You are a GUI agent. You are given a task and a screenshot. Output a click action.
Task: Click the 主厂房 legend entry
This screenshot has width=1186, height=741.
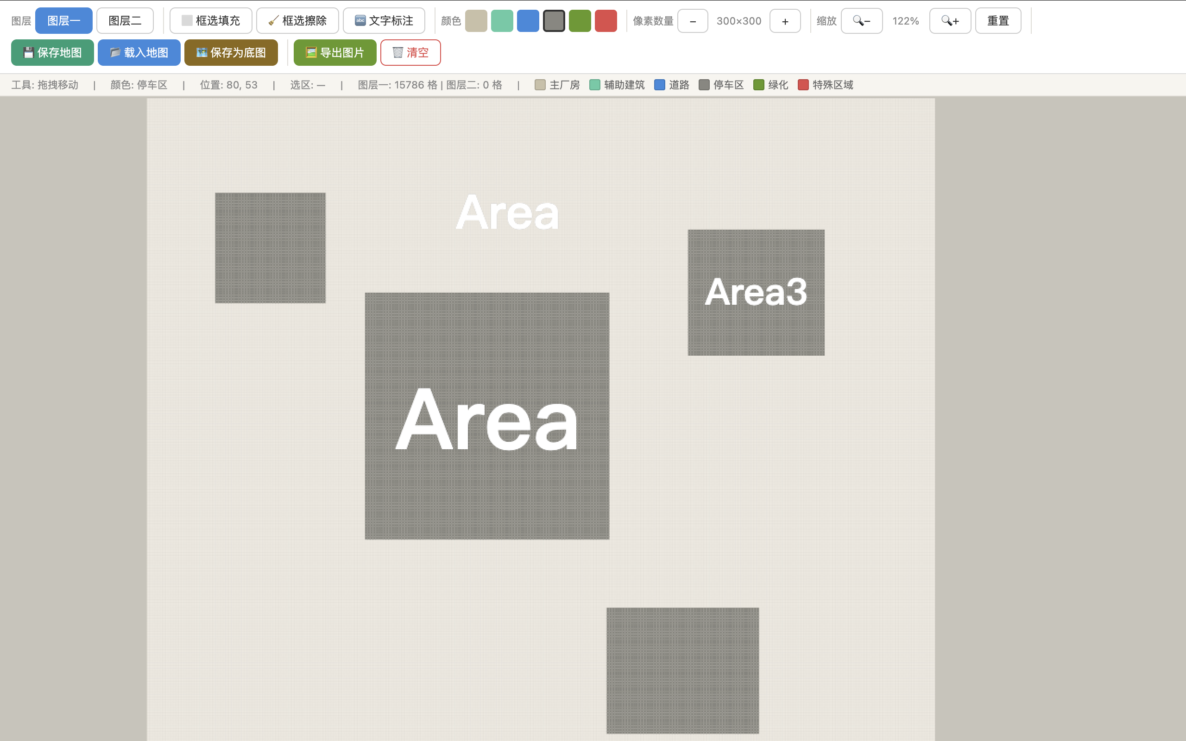pyautogui.click(x=557, y=85)
